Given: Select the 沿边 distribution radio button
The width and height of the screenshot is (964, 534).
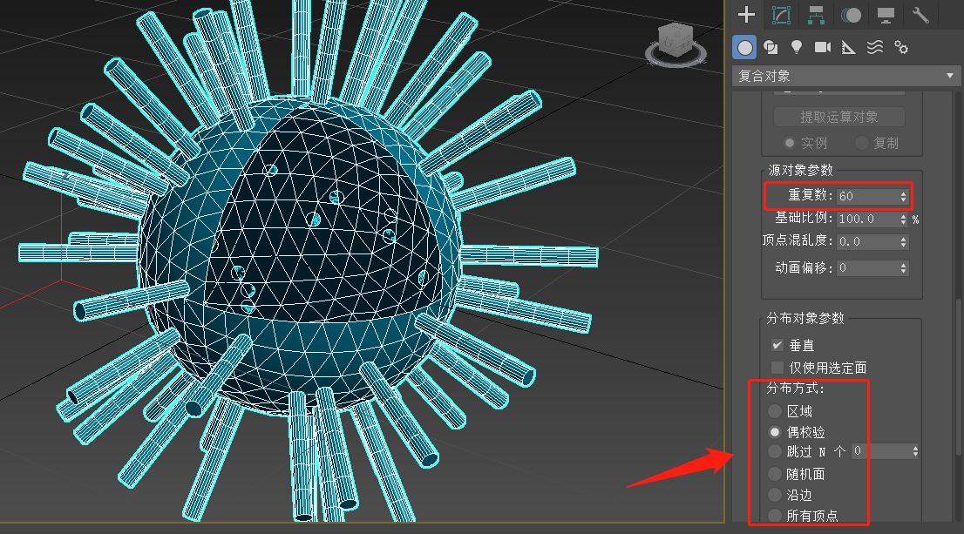Looking at the screenshot, I should pos(775,495).
